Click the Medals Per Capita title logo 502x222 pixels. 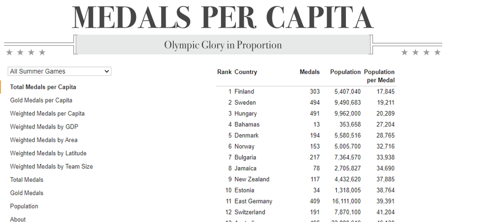pos(223,17)
